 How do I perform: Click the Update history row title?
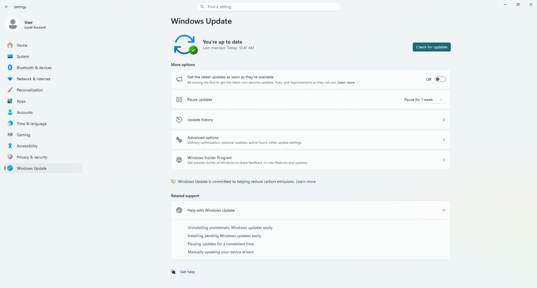pyautogui.click(x=200, y=120)
